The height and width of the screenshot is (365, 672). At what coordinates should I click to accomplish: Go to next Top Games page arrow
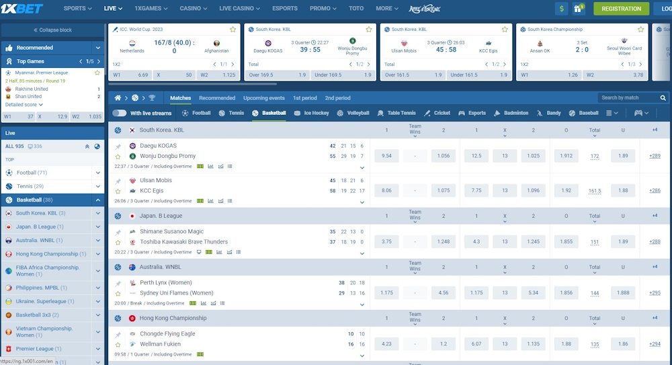[99, 61]
